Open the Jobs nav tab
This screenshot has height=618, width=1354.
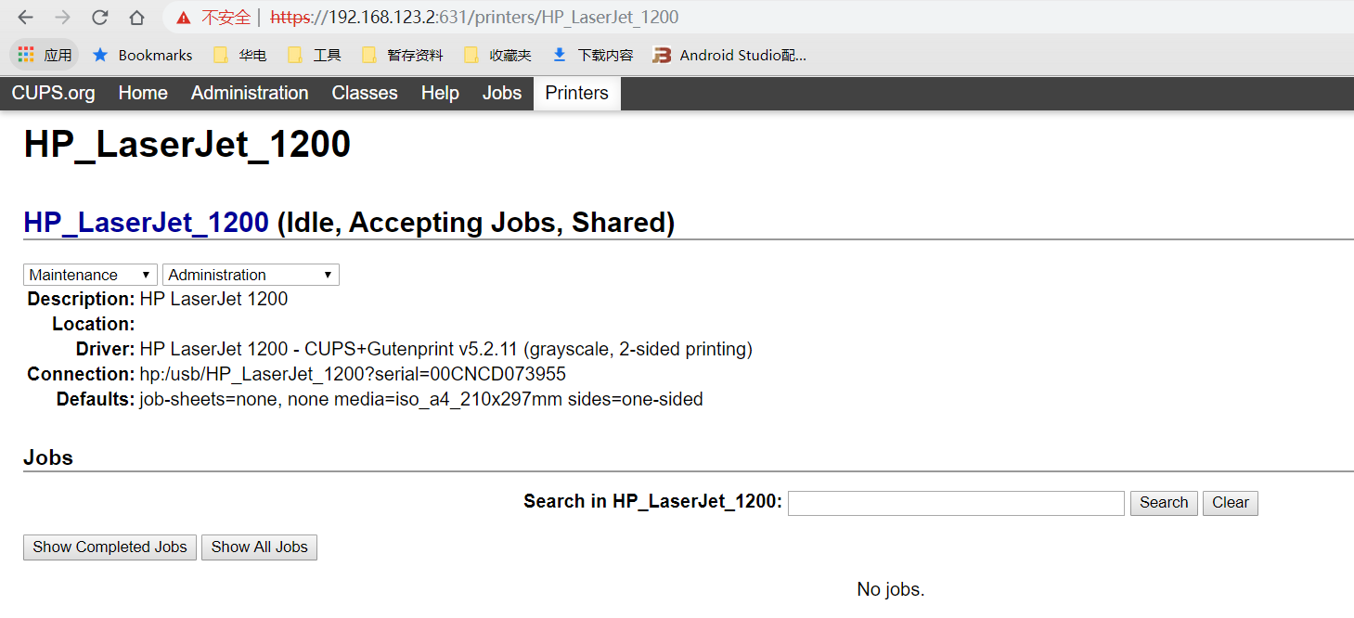[502, 93]
